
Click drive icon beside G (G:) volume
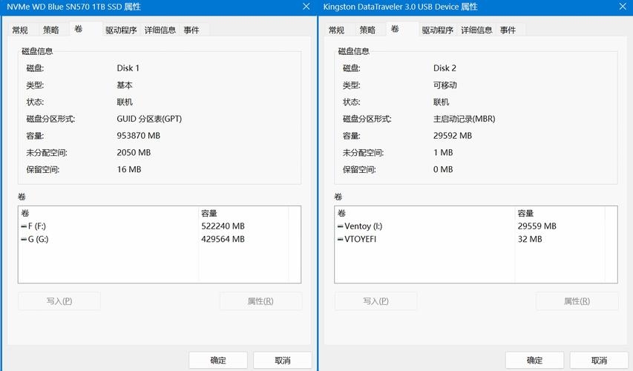(24, 240)
